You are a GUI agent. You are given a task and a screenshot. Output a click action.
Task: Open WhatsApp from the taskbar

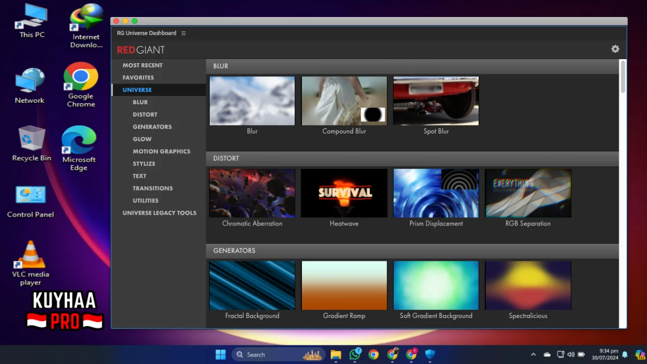click(x=355, y=354)
